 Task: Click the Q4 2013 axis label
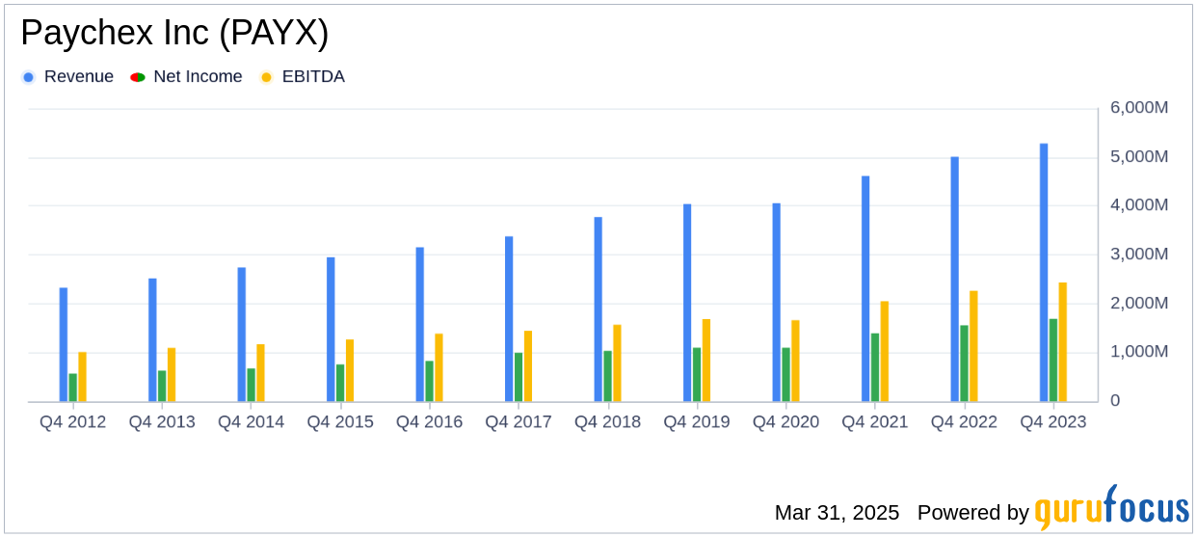[x=162, y=422]
